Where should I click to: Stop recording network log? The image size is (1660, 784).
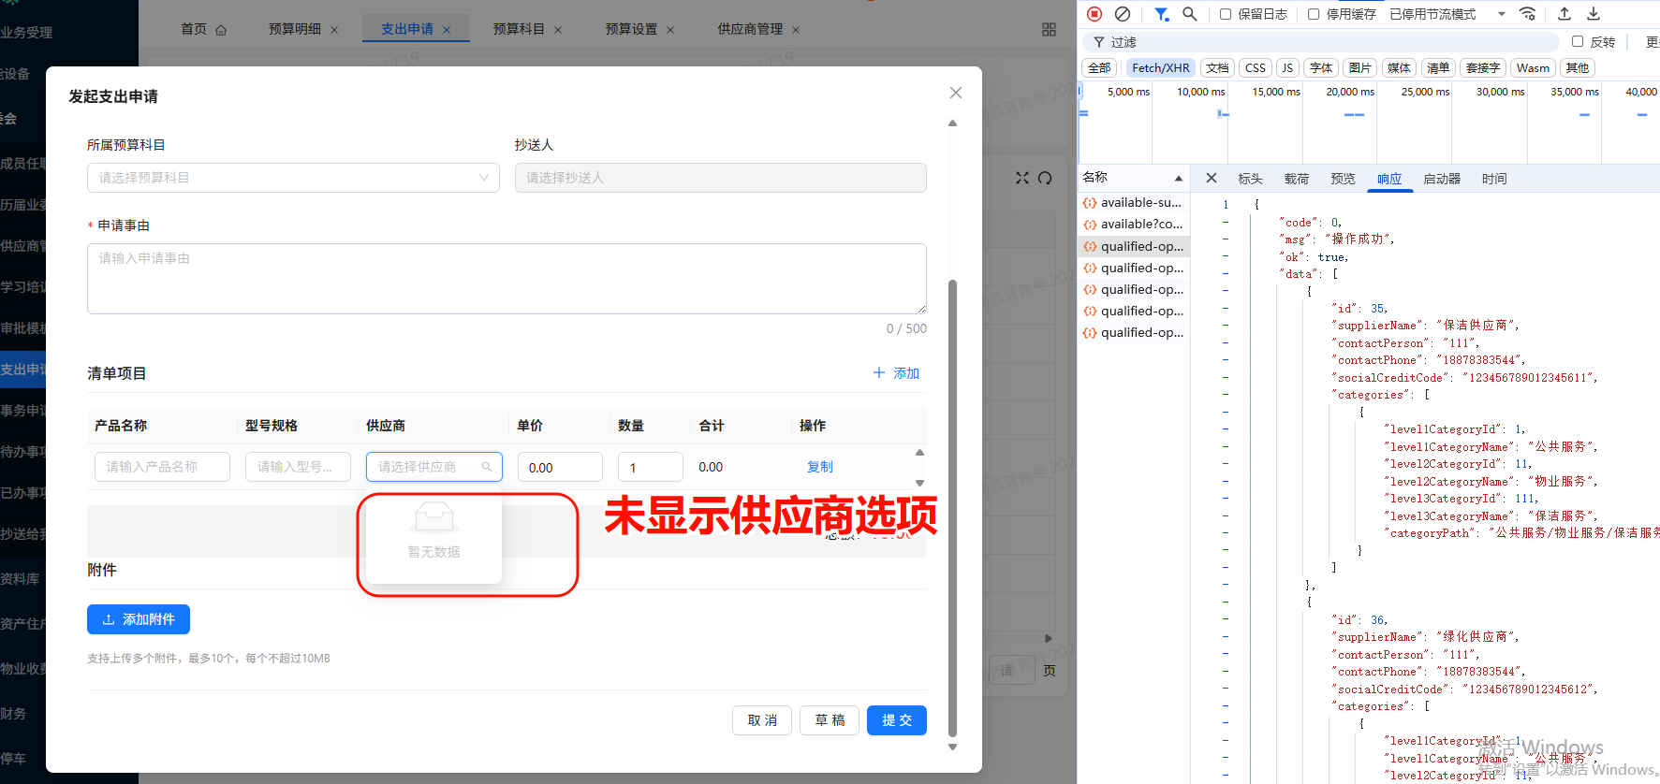(1094, 14)
